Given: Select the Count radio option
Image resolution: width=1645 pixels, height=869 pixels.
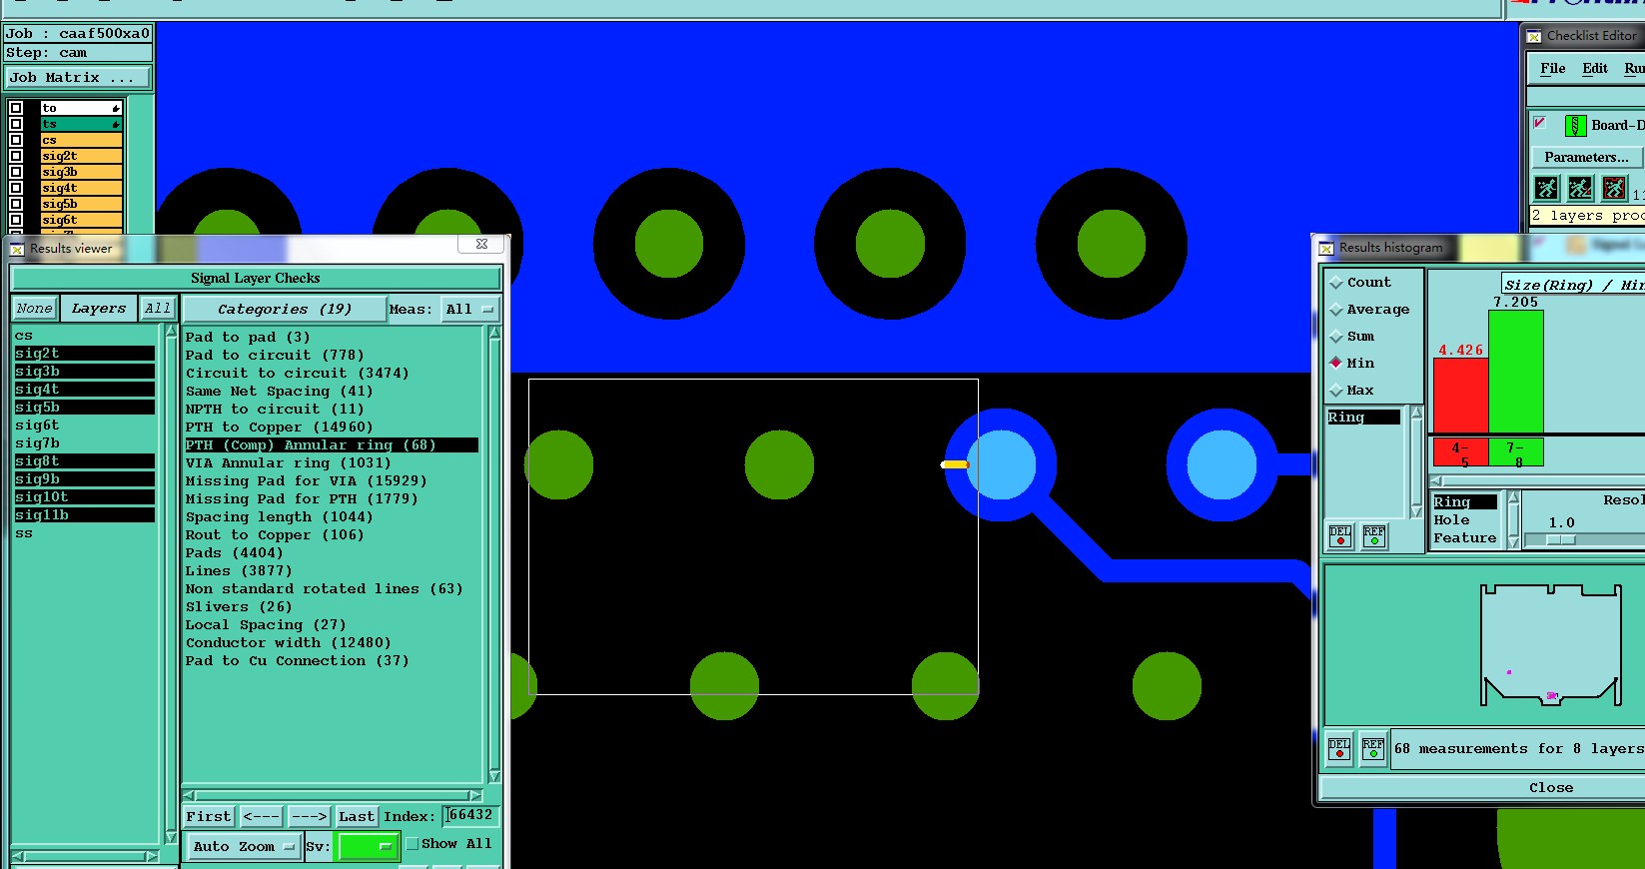Looking at the screenshot, I should pyautogui.click(x=1336, y=283).
